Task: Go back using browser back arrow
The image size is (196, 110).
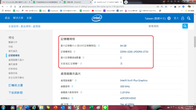Action: pyautogui.click(x=3, y=7)
